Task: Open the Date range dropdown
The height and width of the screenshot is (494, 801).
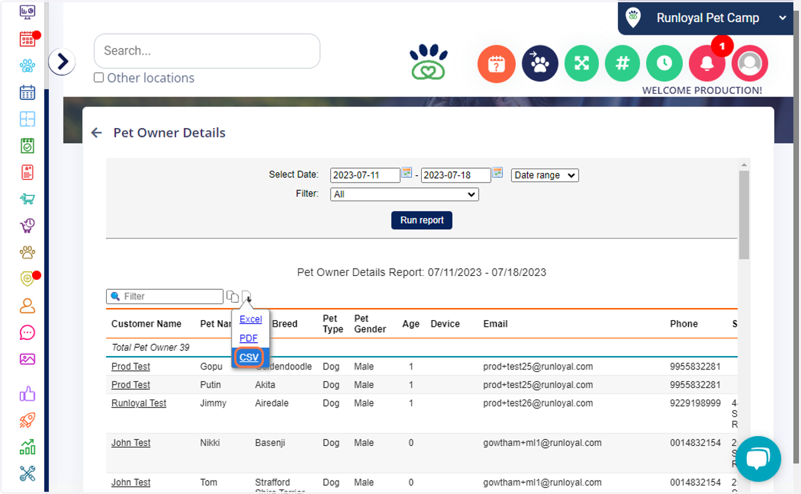Action: (545, 175)
